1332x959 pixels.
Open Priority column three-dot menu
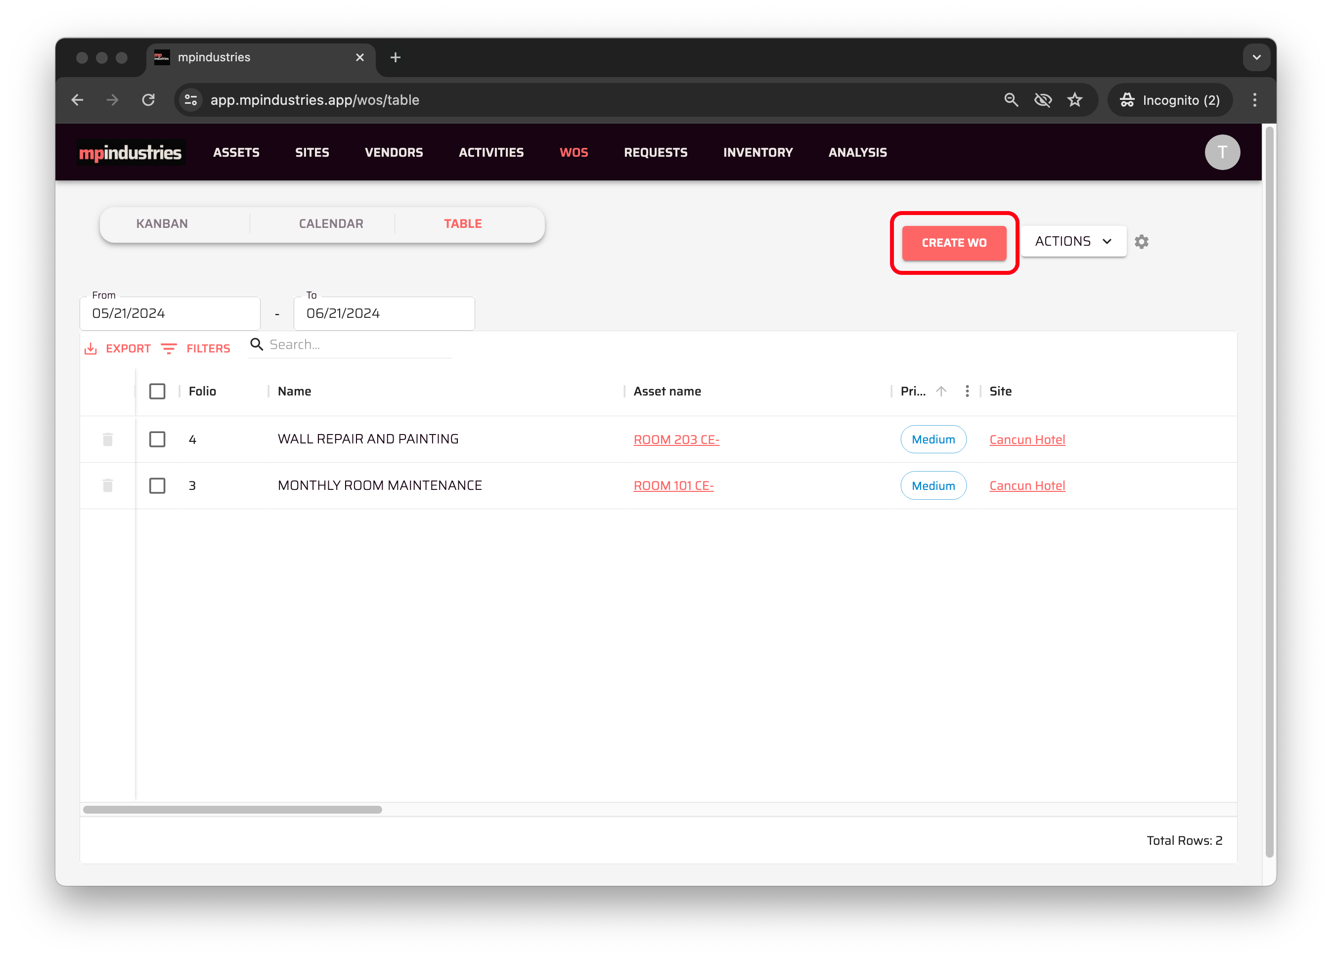pos(967,391)
